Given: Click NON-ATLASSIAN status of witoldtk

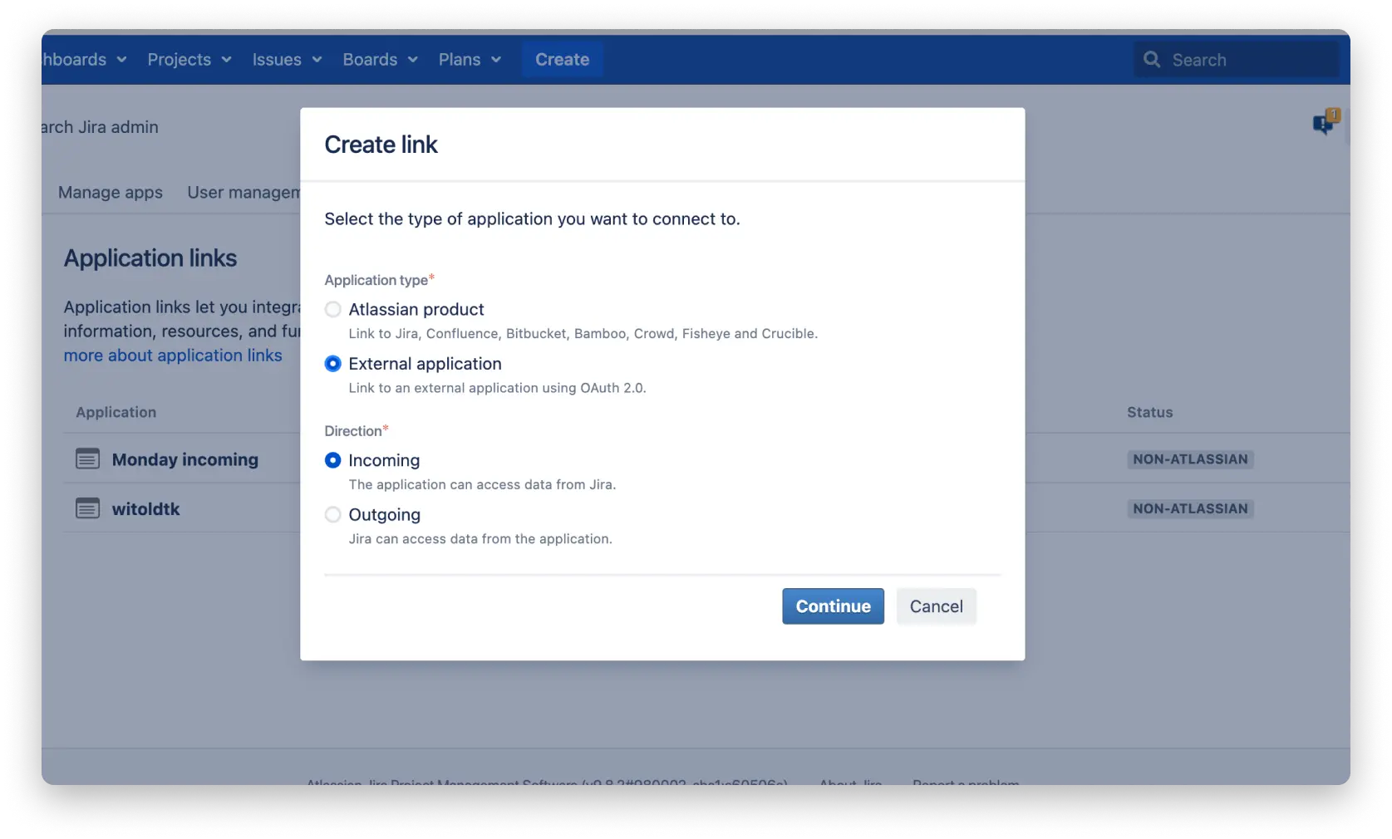Looking at the screenshot, I should (x=1190, y=508).
